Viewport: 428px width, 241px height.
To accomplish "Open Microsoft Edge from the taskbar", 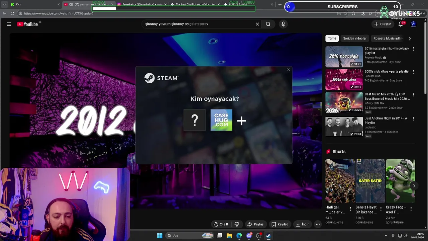I will tap(239, 236).
